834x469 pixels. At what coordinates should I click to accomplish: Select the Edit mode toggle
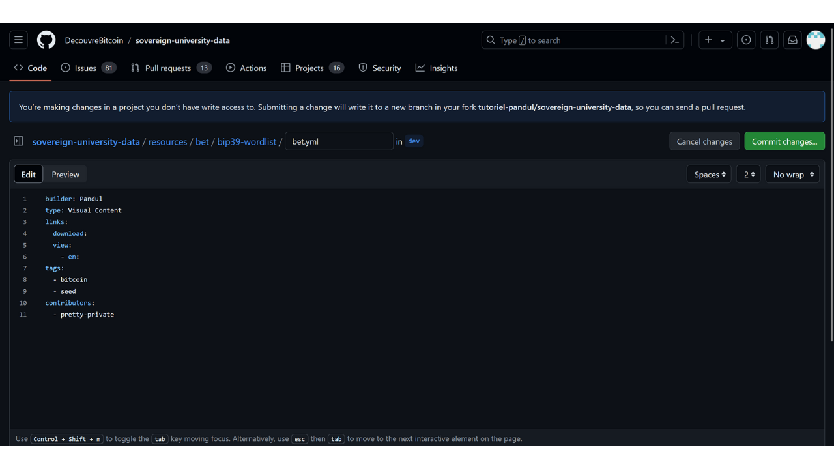click(29, 175)
